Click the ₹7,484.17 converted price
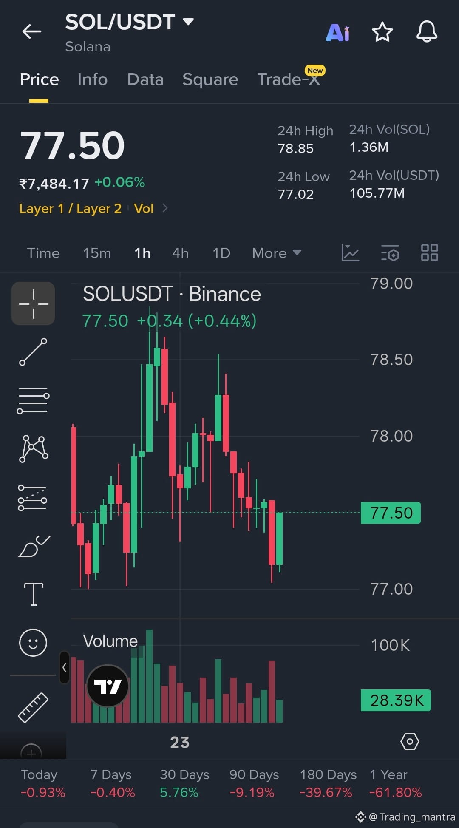This screenshot has height=828, width=459. coord(54,184)
